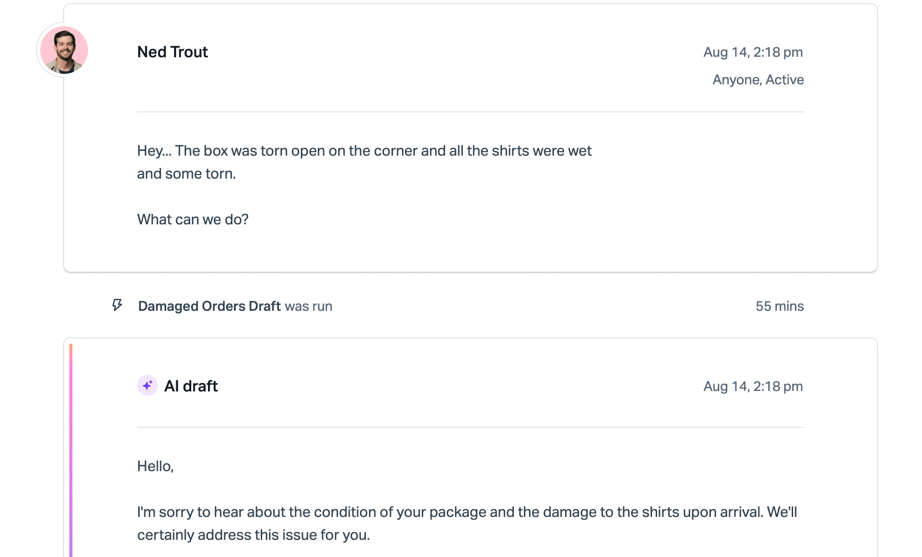Click the Anyone, Active status label
The height and width of the screenshot is (557, 922).
pos(758,80)
